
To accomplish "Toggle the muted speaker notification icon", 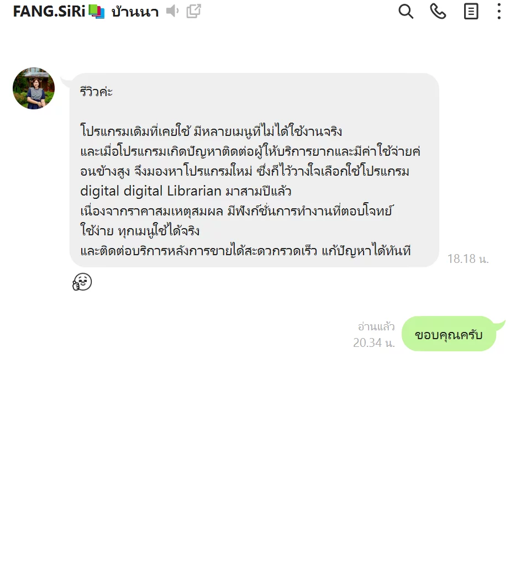I will coord(172,11).
